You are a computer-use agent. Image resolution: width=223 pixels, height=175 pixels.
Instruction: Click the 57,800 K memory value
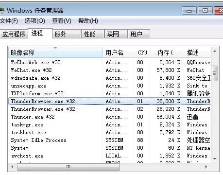click(169, 70)
